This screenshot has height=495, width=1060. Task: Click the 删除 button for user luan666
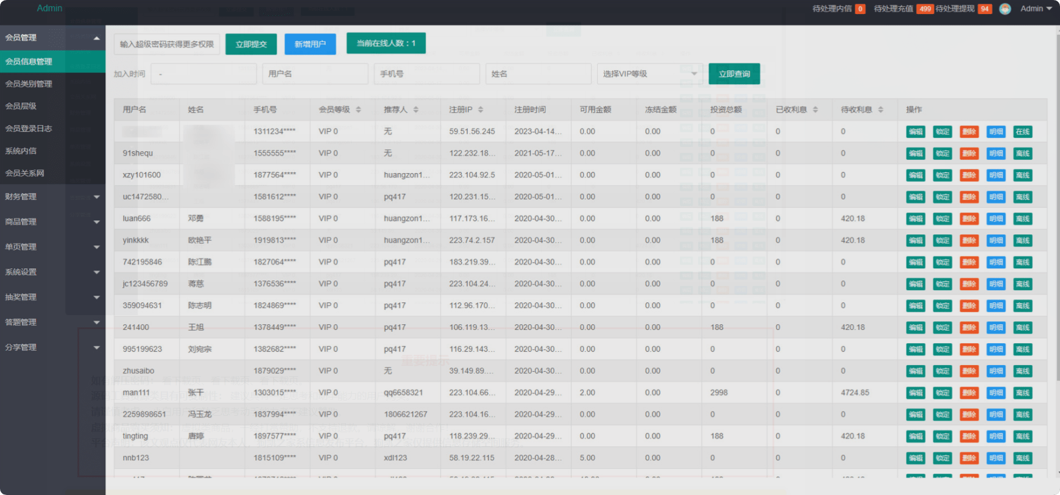click(969, 219)
